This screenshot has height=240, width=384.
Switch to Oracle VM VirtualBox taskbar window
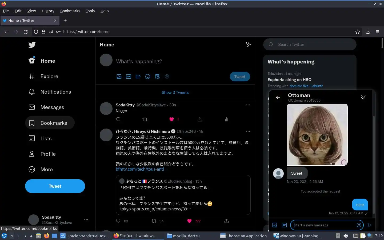(85, 236)
